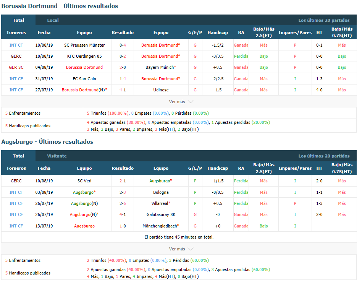Open the 'Los últimos 20 partidos' selector for Augsburgo
362x281 pixels.
tap(324, 156)
